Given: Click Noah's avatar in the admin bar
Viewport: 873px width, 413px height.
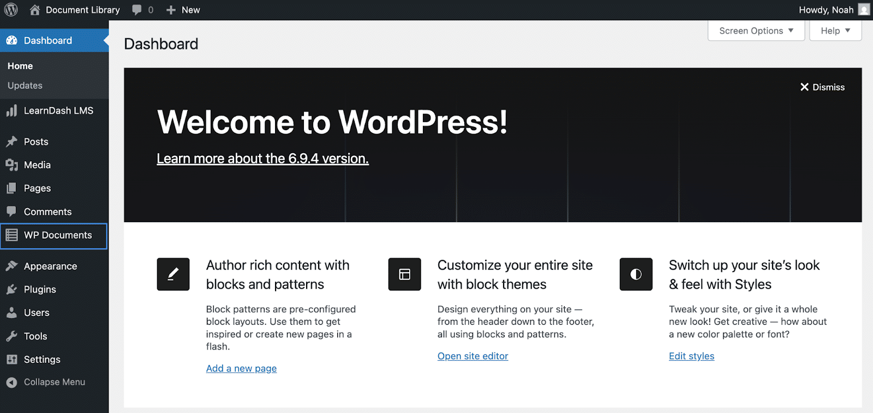Looking at the screenshot, I should coord(864,10).
